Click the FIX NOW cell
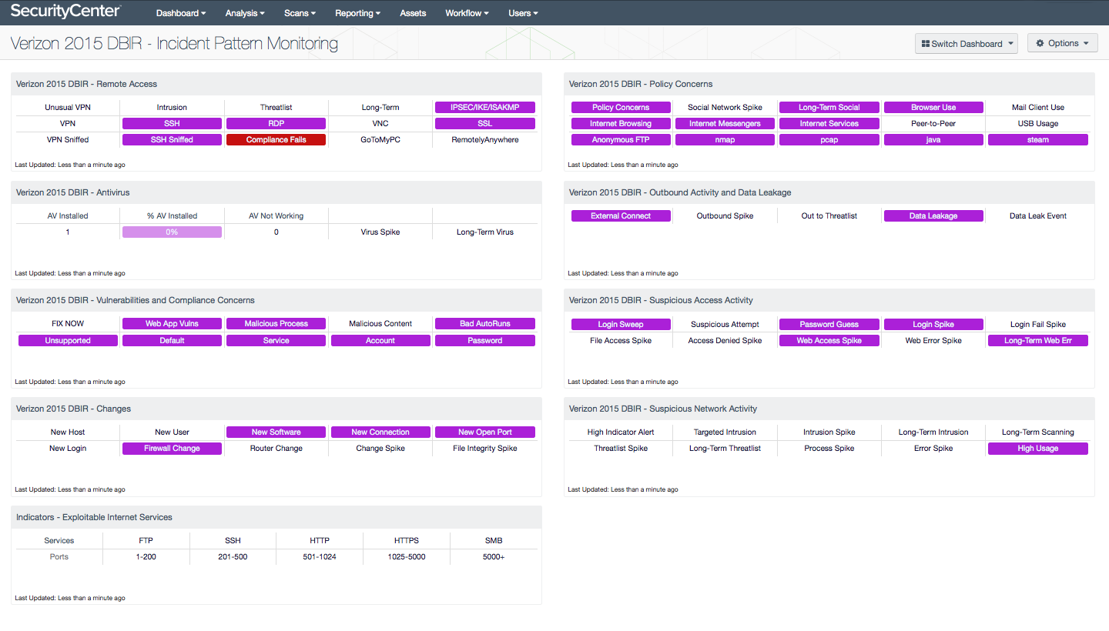Screen dimensions: 1109x631 click(68, 324)
